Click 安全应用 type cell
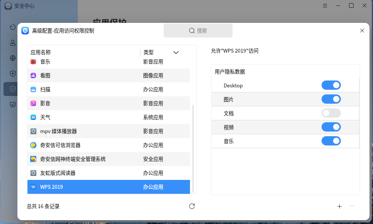The height and width of the screenshot is (224, 373). point(153,159)
